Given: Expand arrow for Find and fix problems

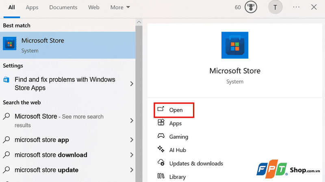Looking at the screenshot, I should click(x=132, y=84).
